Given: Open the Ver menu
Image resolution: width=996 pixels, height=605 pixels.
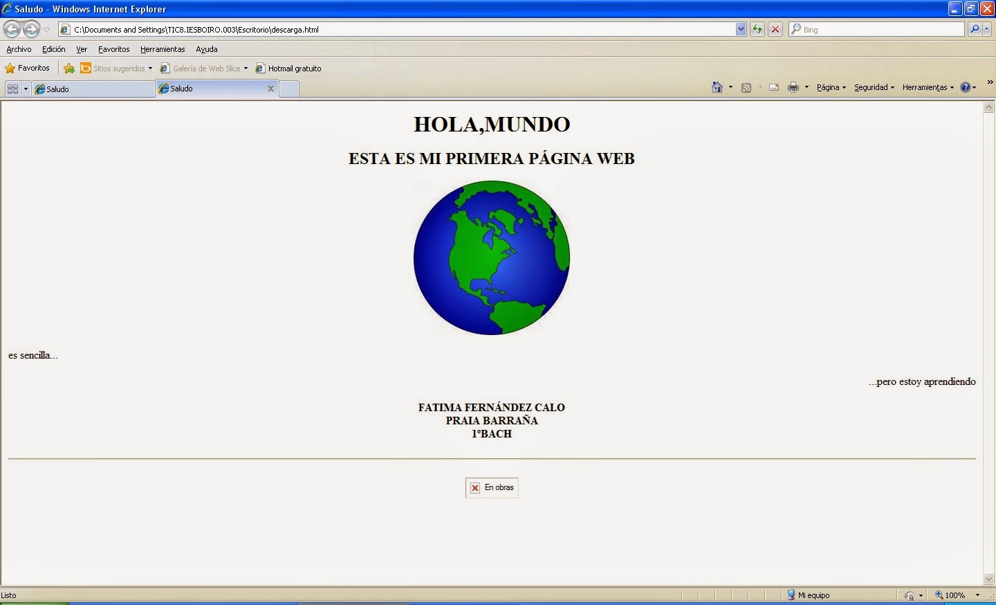Looking at the screenshot, I should pos(82,49).
